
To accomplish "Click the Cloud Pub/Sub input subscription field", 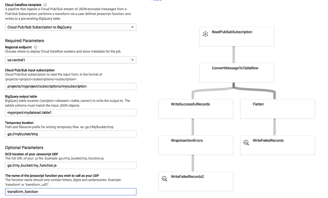I will click(x=71, y=86).
